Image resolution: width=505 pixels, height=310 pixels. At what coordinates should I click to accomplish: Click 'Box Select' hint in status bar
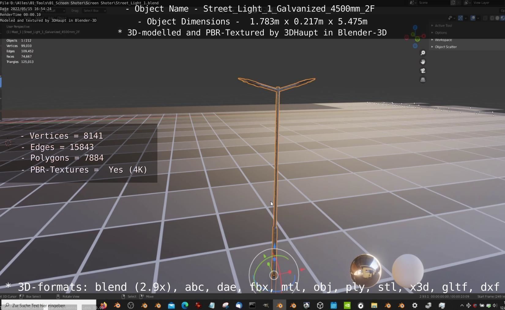pos(33,296)
